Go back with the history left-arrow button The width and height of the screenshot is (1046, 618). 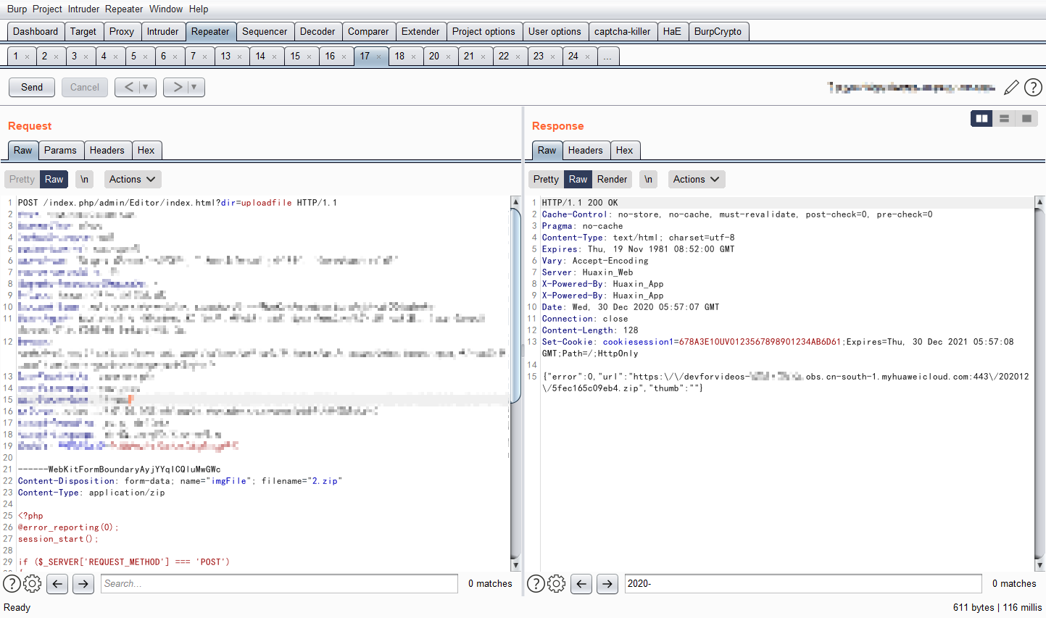128,88
